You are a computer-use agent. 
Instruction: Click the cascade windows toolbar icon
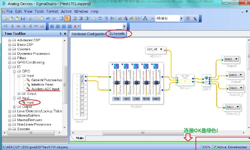94,19
